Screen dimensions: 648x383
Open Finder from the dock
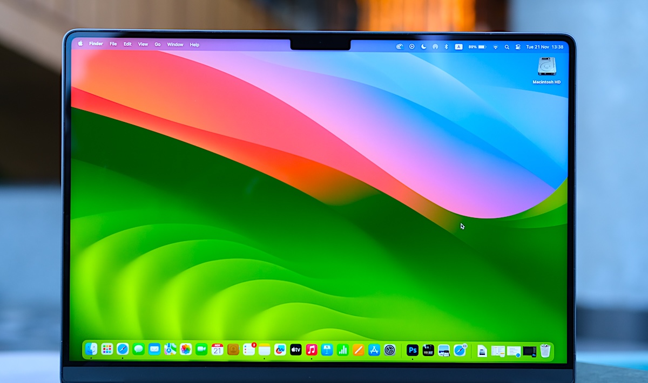pyautogui.click(x=91, y=350)
